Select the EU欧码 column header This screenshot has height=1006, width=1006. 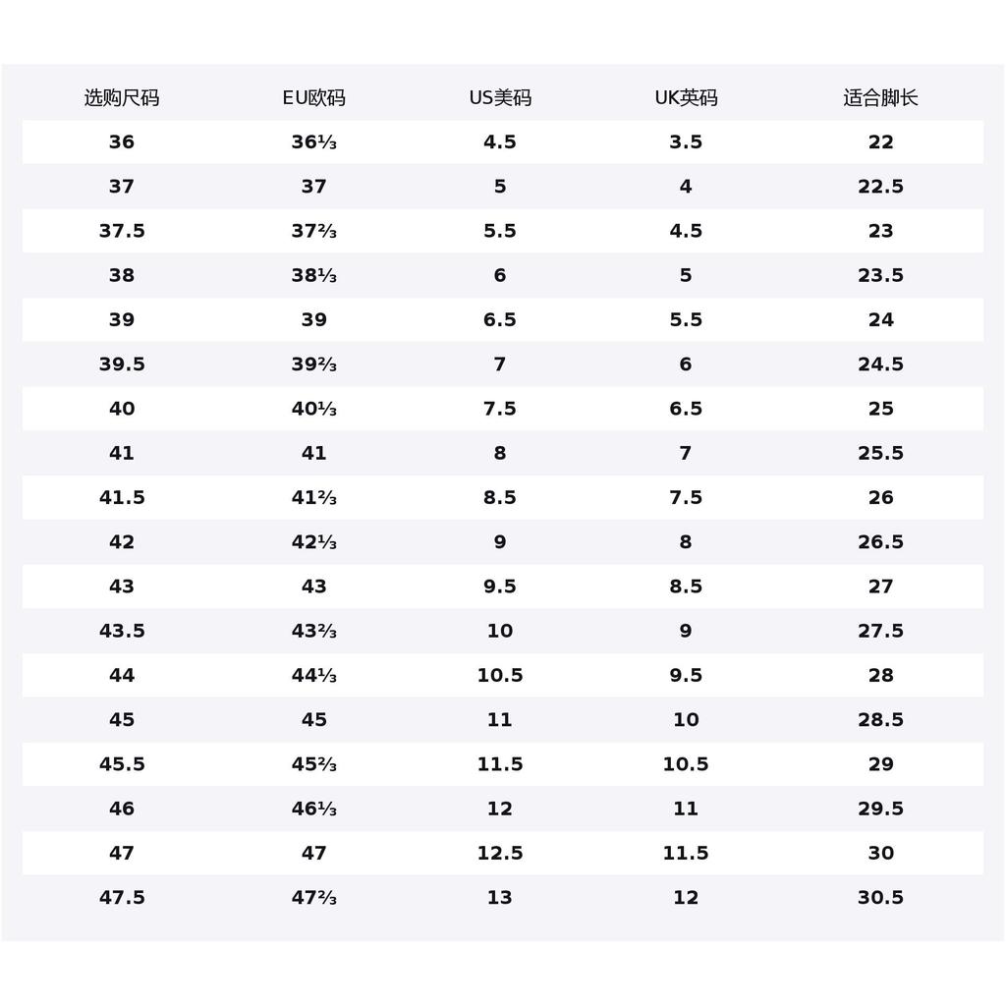pos(313,98)
